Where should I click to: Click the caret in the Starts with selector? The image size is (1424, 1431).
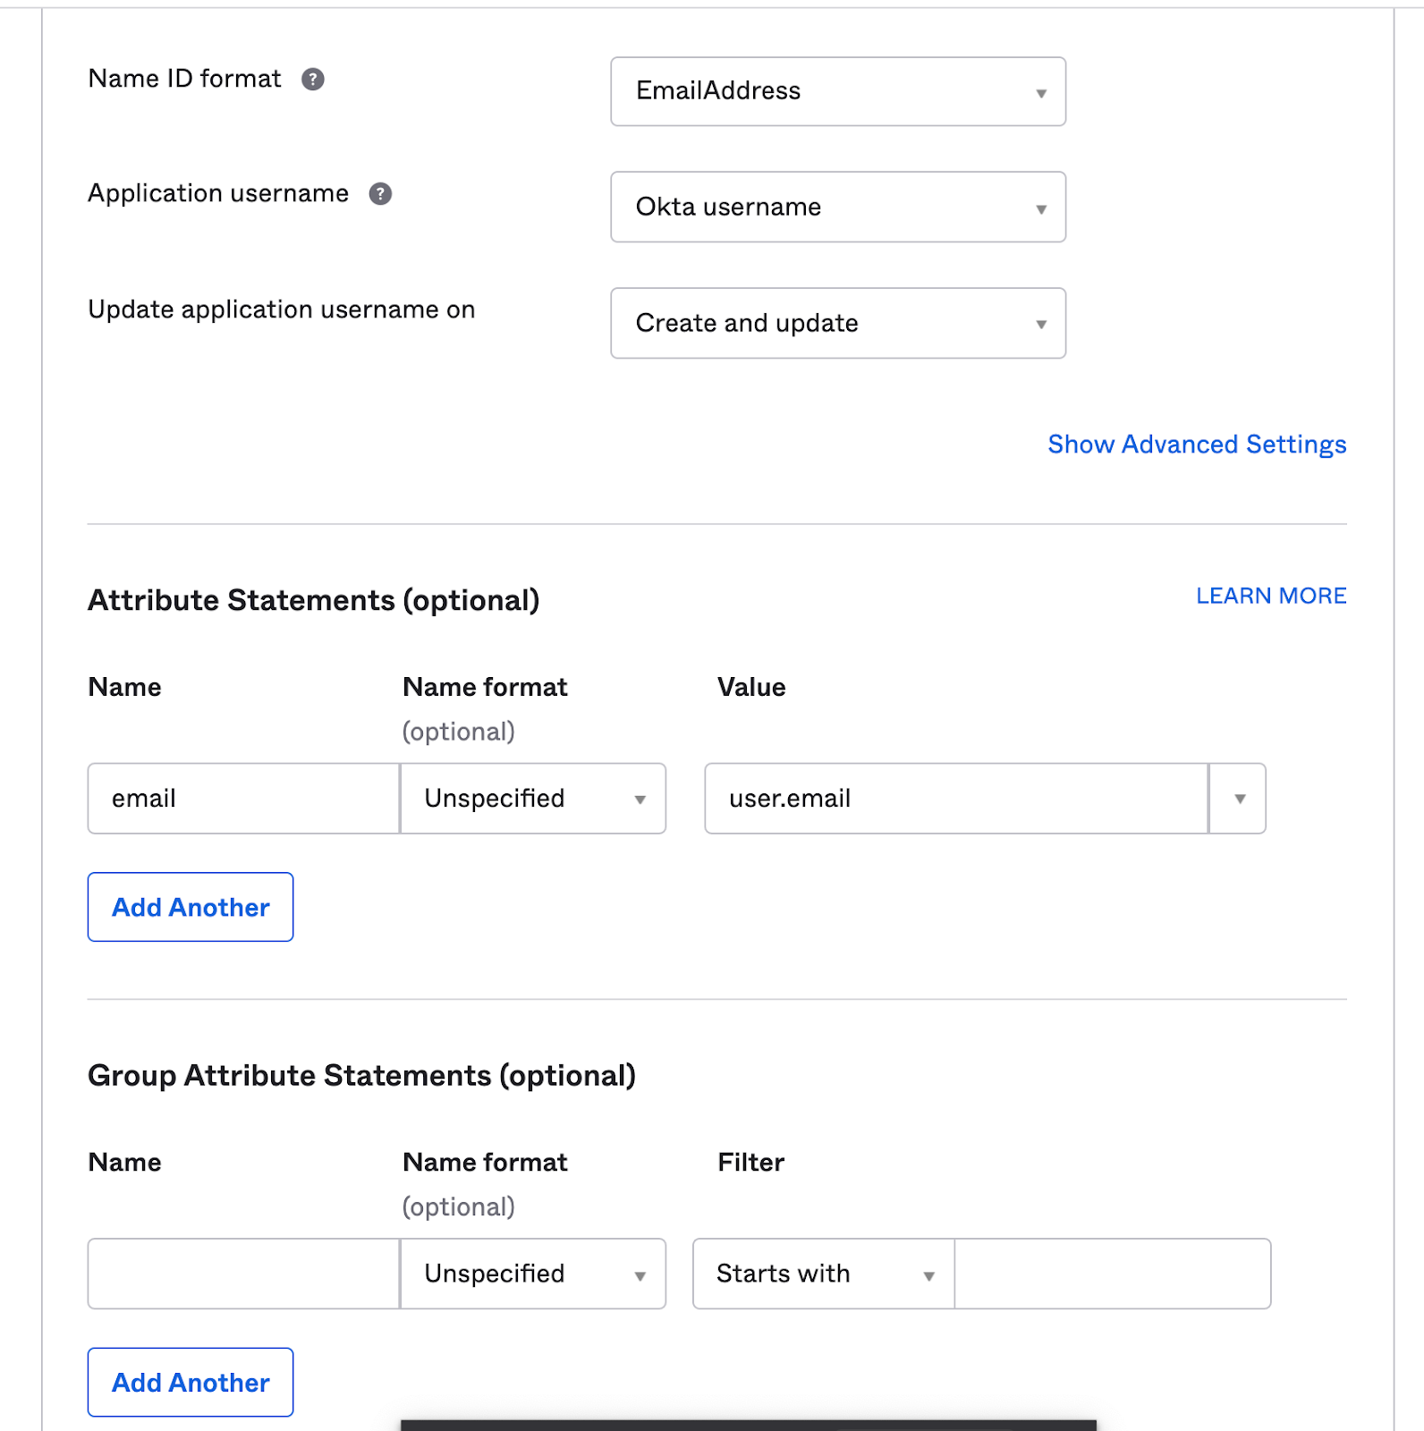click(x=928, y=1275)
